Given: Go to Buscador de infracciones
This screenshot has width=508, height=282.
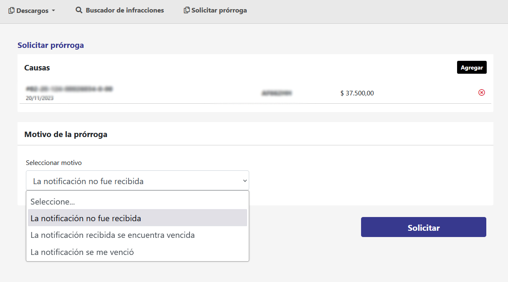Looking at the screenshot, I should click(x=124, y=10).
